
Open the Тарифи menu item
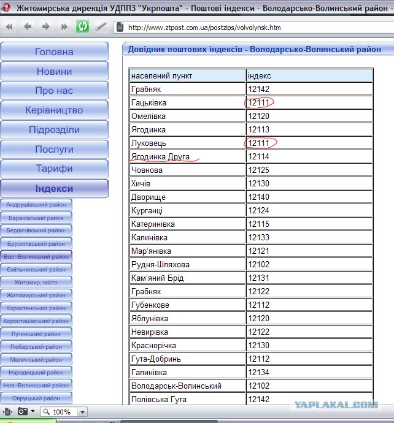click(x=54, y=169)
